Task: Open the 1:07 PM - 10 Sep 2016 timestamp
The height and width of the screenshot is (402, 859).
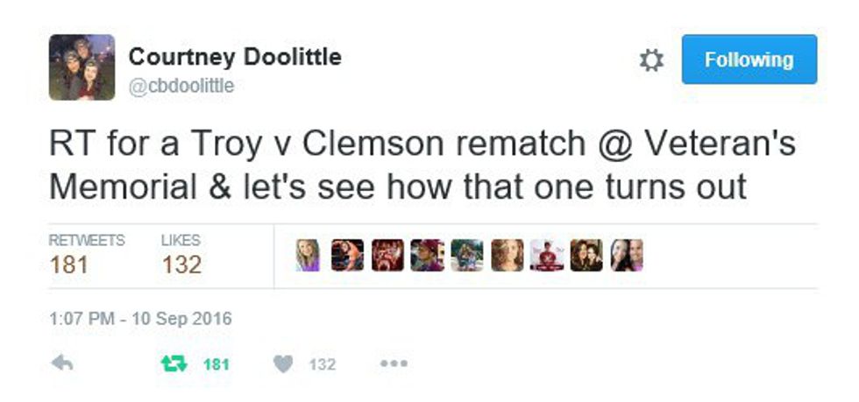Action: (x=140, y=319)
